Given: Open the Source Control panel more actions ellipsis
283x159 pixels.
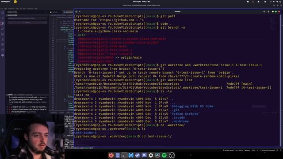Looking at the screenshot, I should tap(46, 12).
